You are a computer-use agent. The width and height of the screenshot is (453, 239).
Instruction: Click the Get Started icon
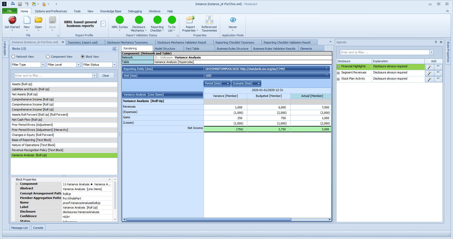tap(12, 20)
